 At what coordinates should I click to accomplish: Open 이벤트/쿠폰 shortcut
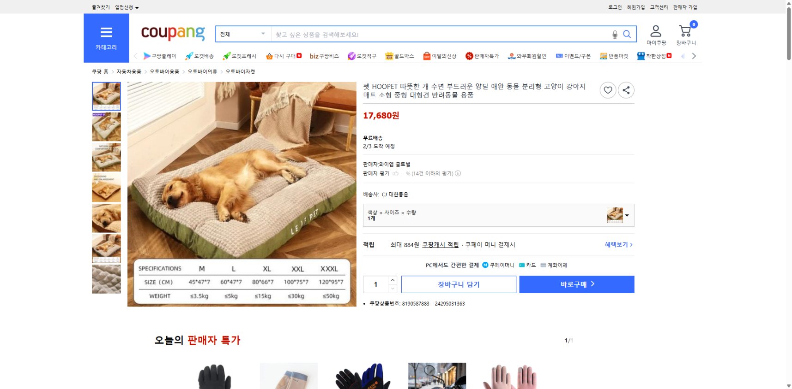(573, 56)
